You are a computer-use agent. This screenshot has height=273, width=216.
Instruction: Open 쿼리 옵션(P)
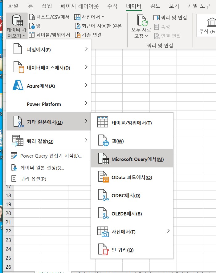(48, 179)
